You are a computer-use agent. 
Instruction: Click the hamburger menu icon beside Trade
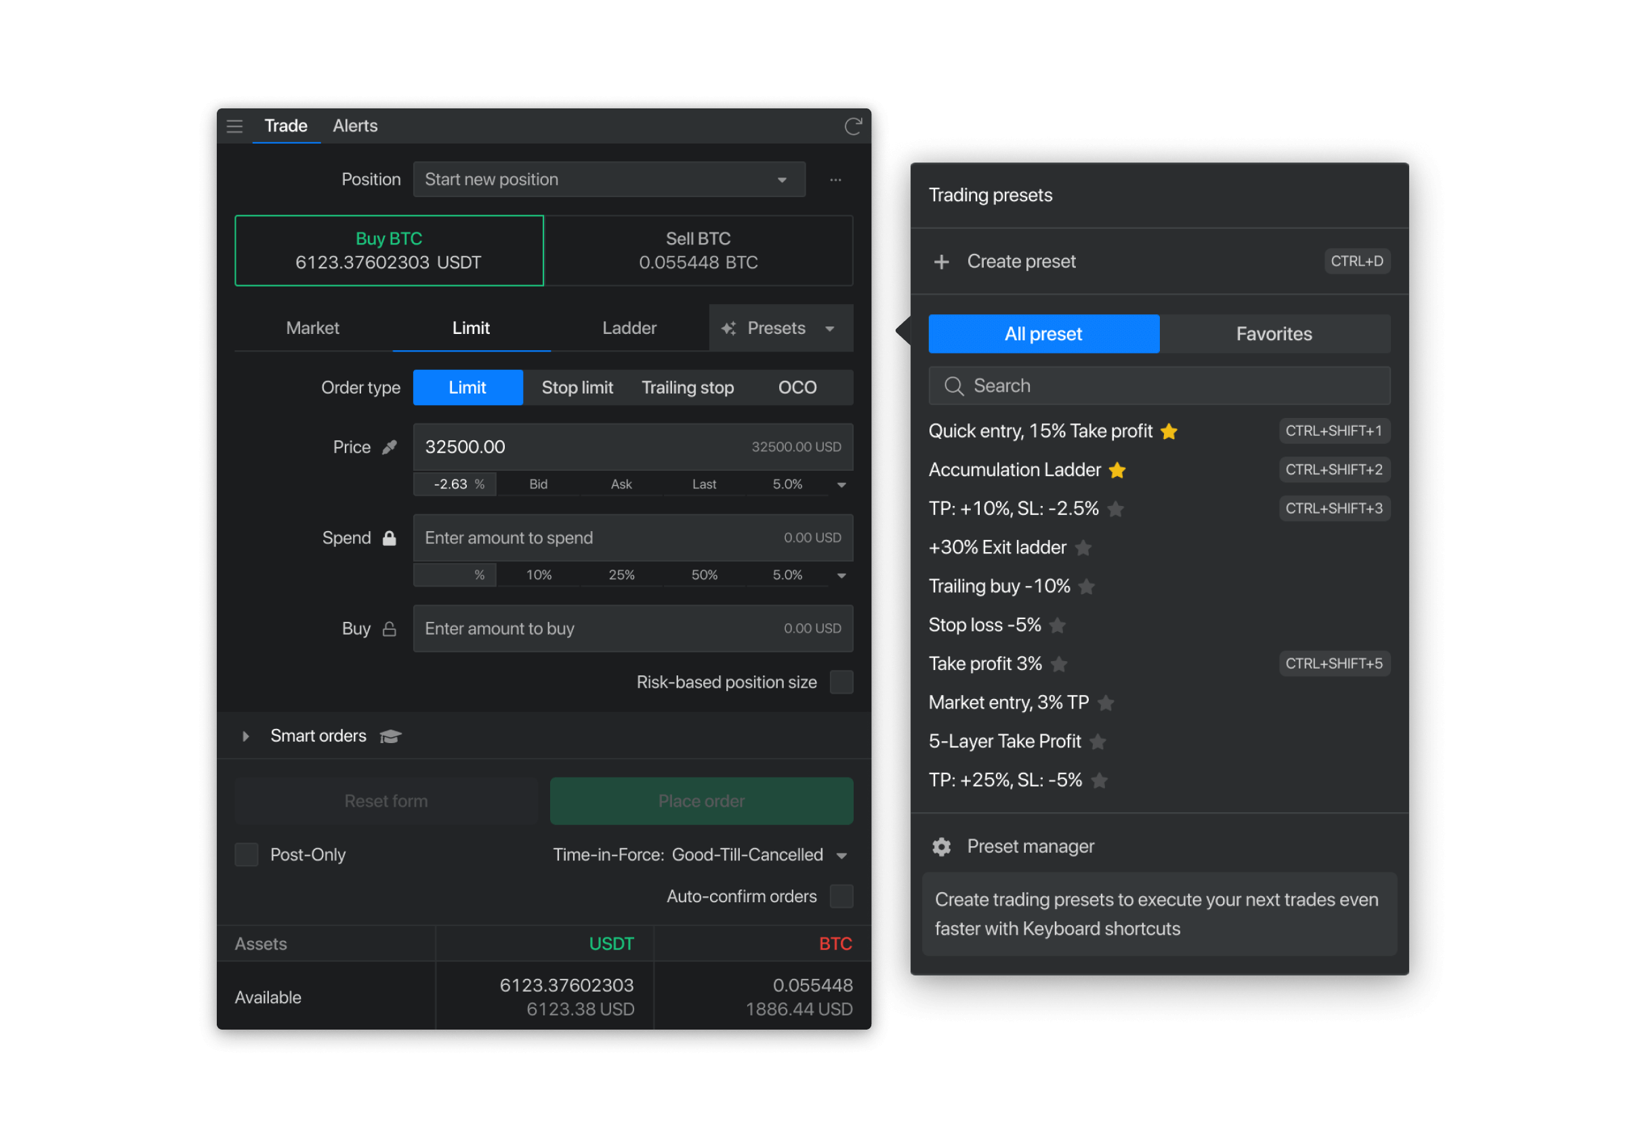click(234, 126)
